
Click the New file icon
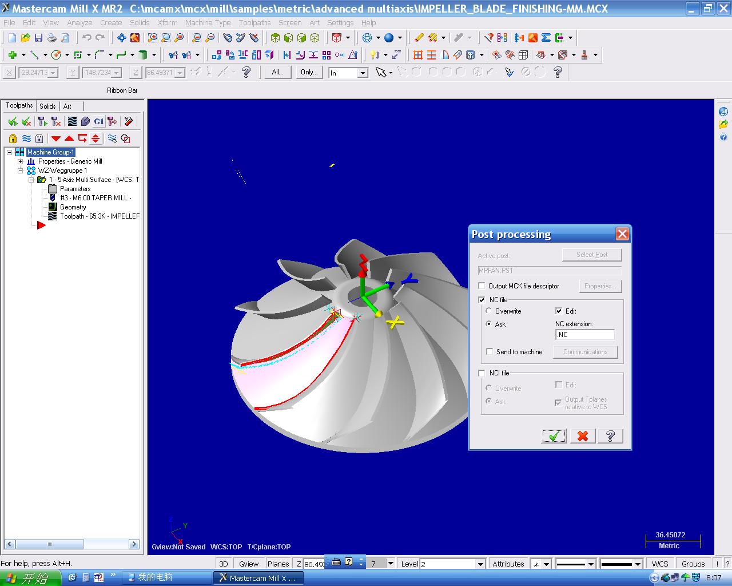pyautogui.click(x=12, y=38)
